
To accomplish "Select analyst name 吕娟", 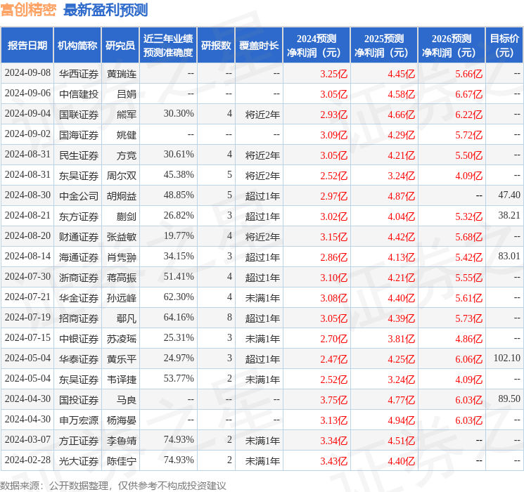I will 127,94.
